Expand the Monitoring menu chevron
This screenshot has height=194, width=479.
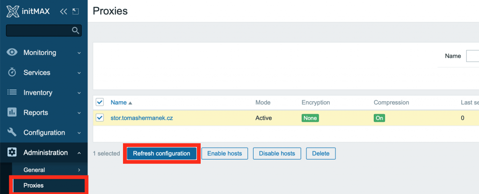[79, 53]
